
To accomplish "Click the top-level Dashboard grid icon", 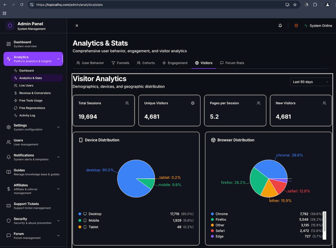I will [9, 44].
